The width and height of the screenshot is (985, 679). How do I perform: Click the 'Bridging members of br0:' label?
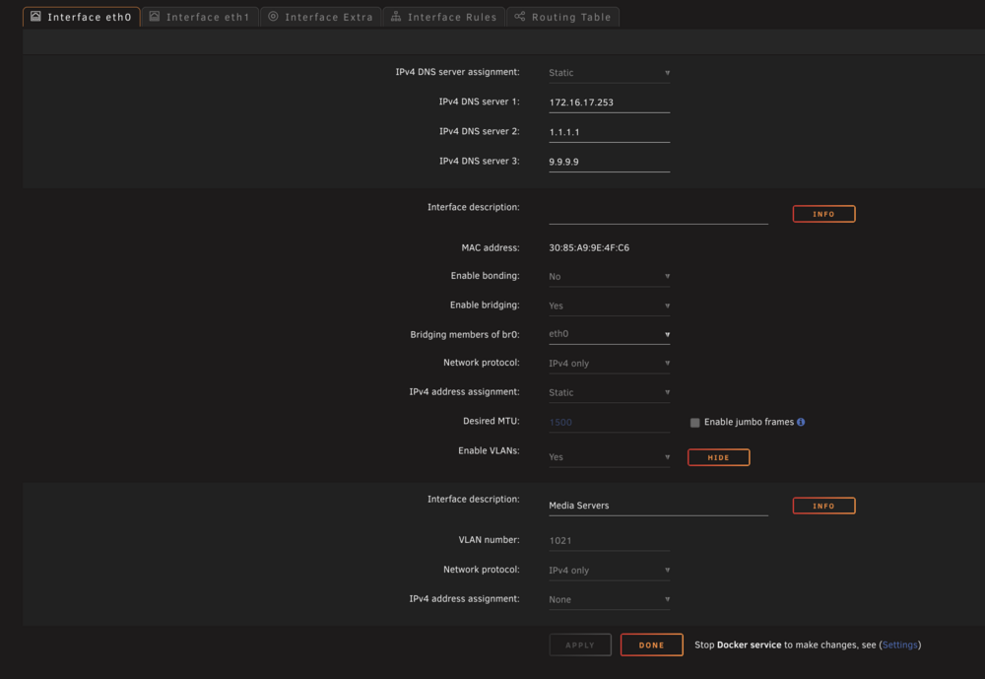465,334
